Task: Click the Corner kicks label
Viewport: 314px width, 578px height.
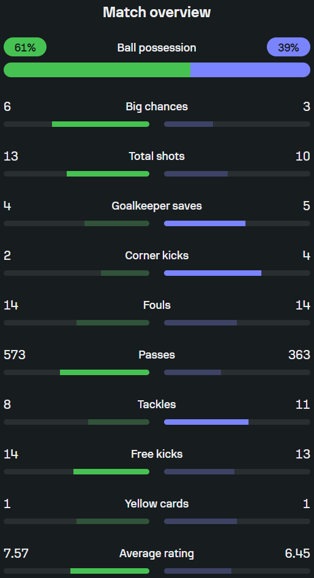Action: [x=157, y=256]
